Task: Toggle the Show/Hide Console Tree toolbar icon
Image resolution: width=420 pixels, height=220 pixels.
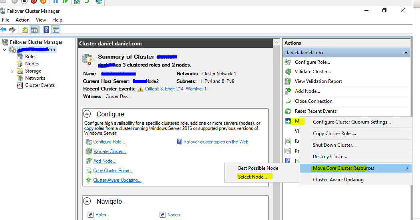Action: (34, 29)
